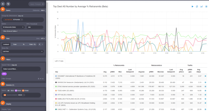Open the chart hamburger menu
The width and height of the screenshot is (209, 111).
(x=206, y=7)
